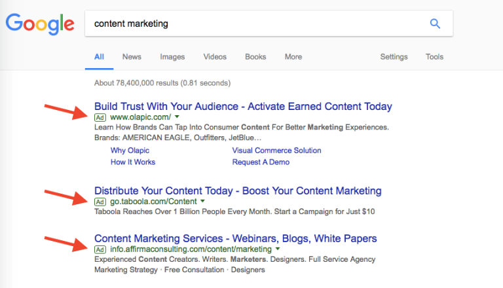Screen dimensions: 503x288
Task: Click the Ad badge beside info.affirmaconsulting.com
Action: coord(100,249)
